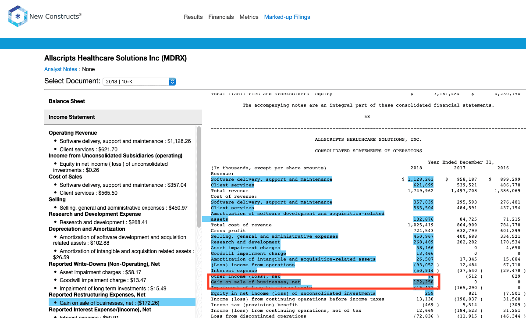Open the Results menu item
526x318 pixels.
pos(193,17)
